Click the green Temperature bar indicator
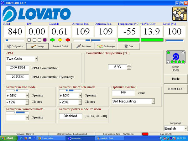The width and height of the screenshot is (188, 141). coord(129,40)
